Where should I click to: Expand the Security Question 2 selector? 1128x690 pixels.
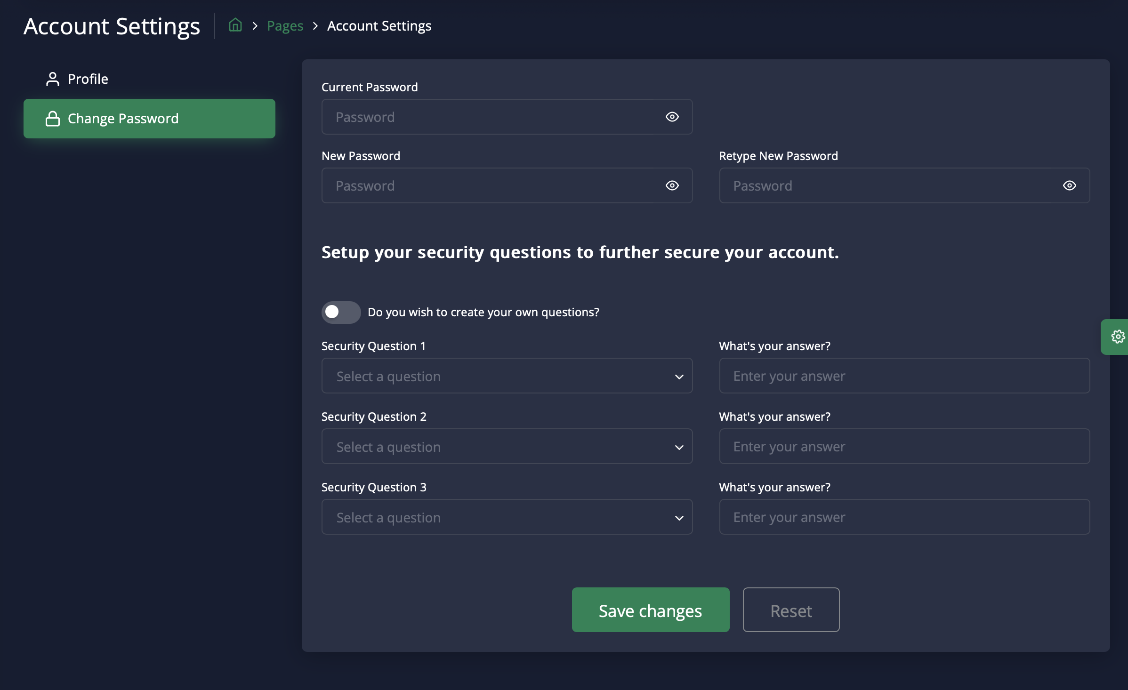tap(507, 447)
